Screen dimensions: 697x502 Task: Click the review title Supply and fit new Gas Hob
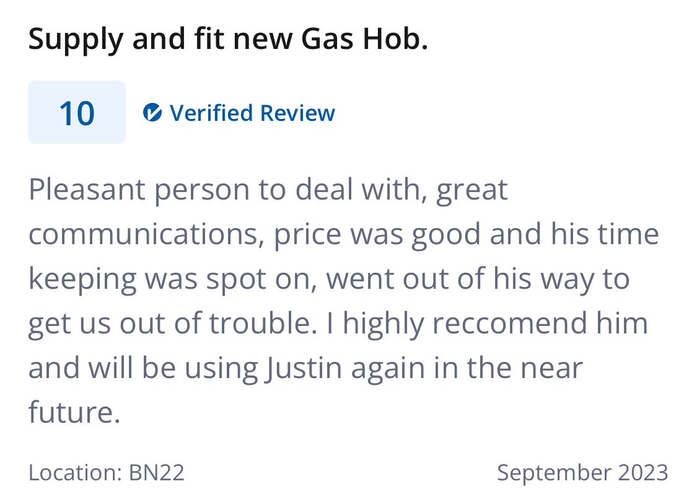coord(228,39)
